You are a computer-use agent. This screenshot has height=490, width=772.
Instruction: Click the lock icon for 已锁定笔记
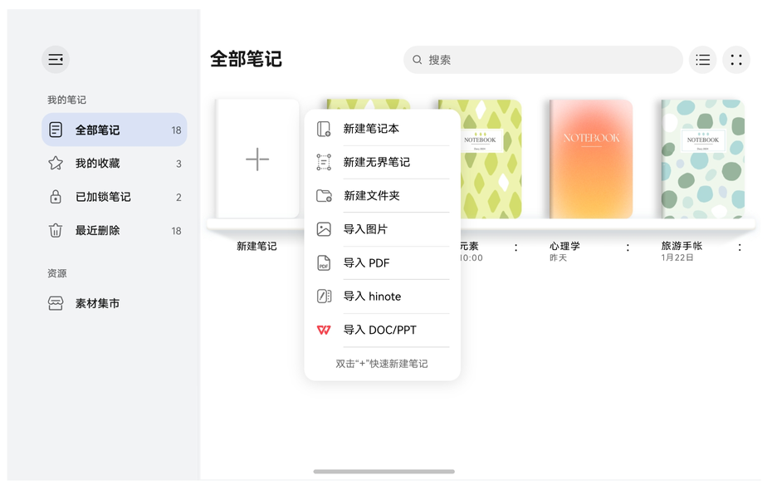56,197
